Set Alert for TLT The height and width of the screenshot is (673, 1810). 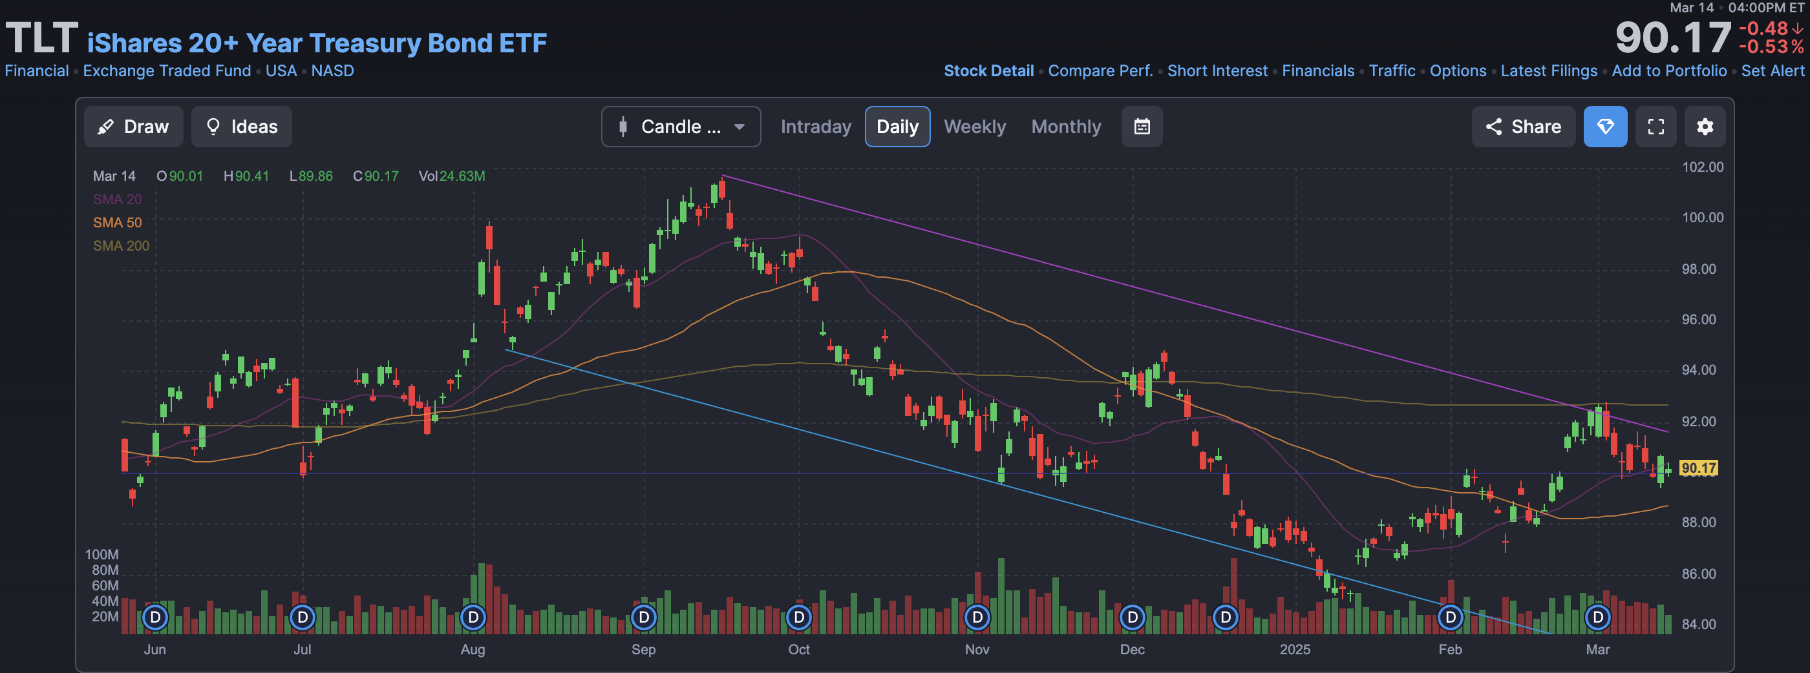click(x=1772, y=71)
